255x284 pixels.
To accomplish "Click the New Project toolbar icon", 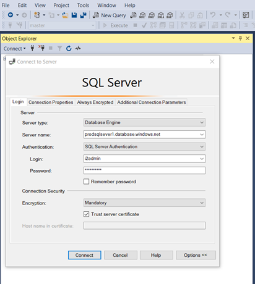I will [37, 15].
